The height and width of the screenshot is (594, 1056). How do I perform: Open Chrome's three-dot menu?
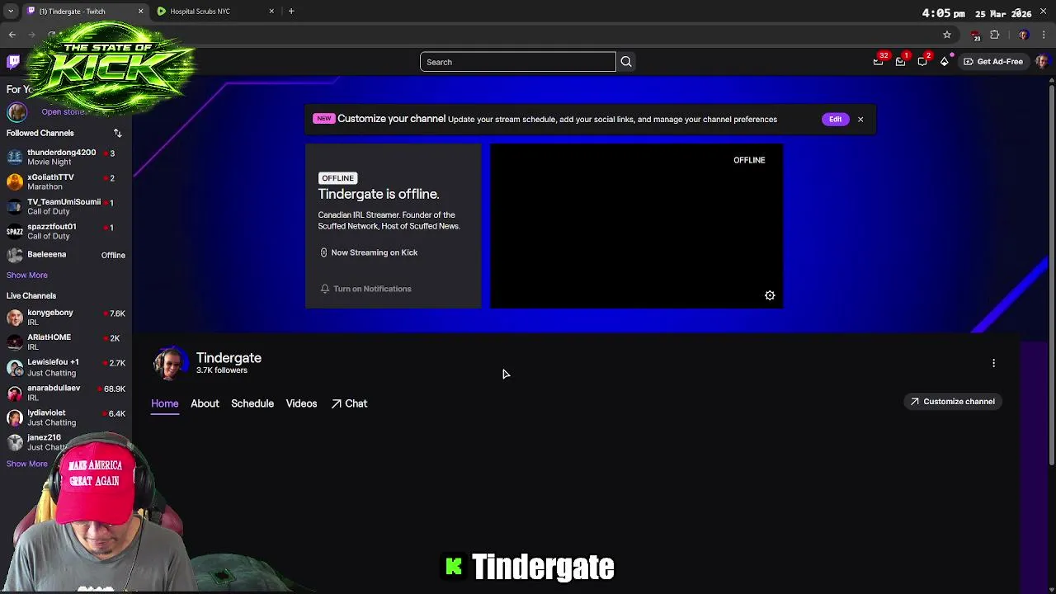click(x=1044, y=35)
